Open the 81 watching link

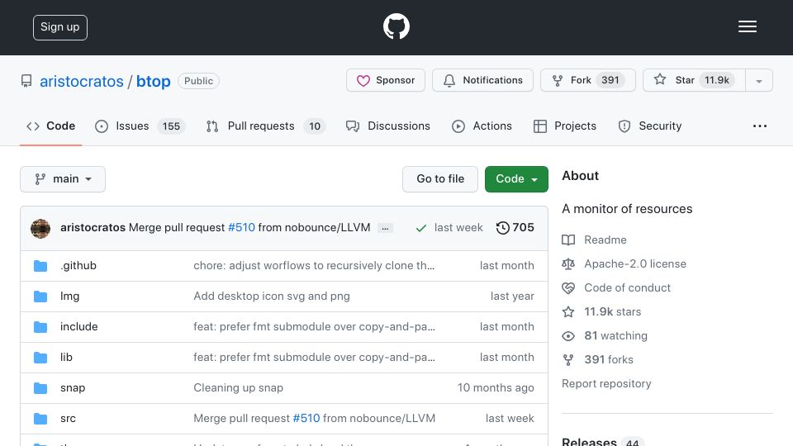615,336
